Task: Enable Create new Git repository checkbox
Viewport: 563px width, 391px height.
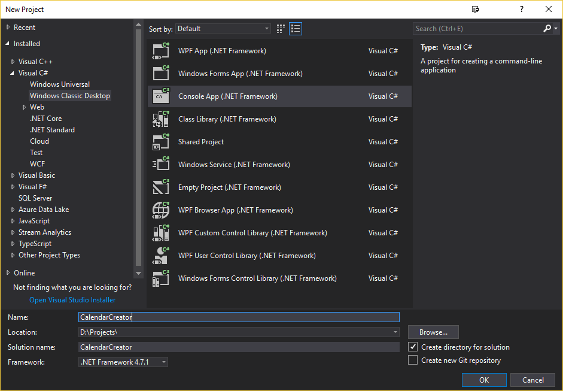Action: pos(413,360)
